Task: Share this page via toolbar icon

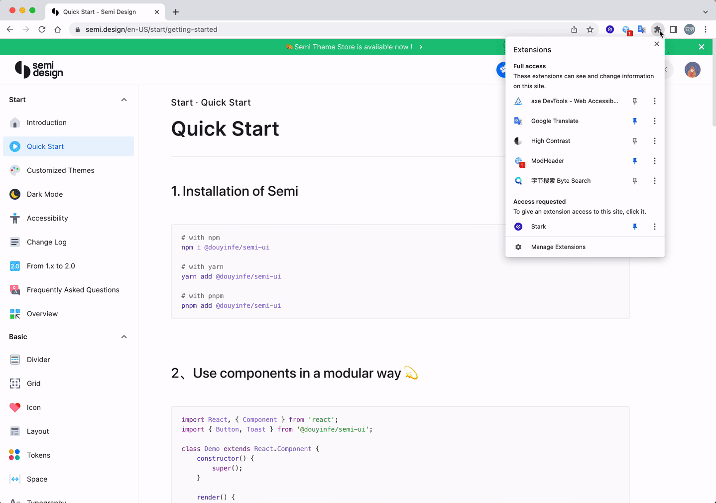Action: pyautogui.click(x=574, y=29)
